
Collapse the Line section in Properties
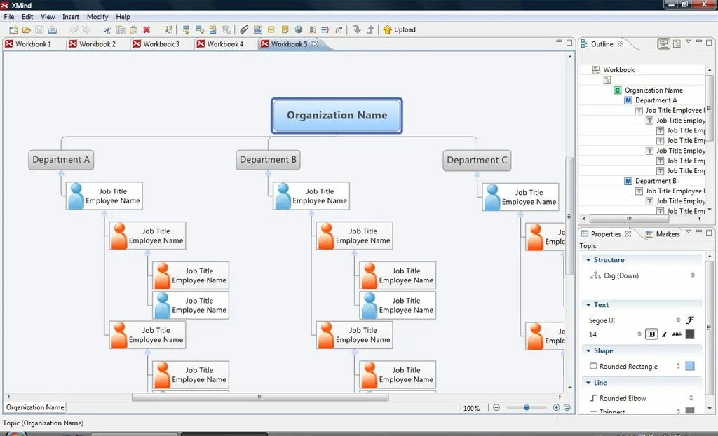588,383
